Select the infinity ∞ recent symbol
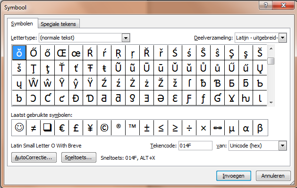 click(x=218, y=128)
